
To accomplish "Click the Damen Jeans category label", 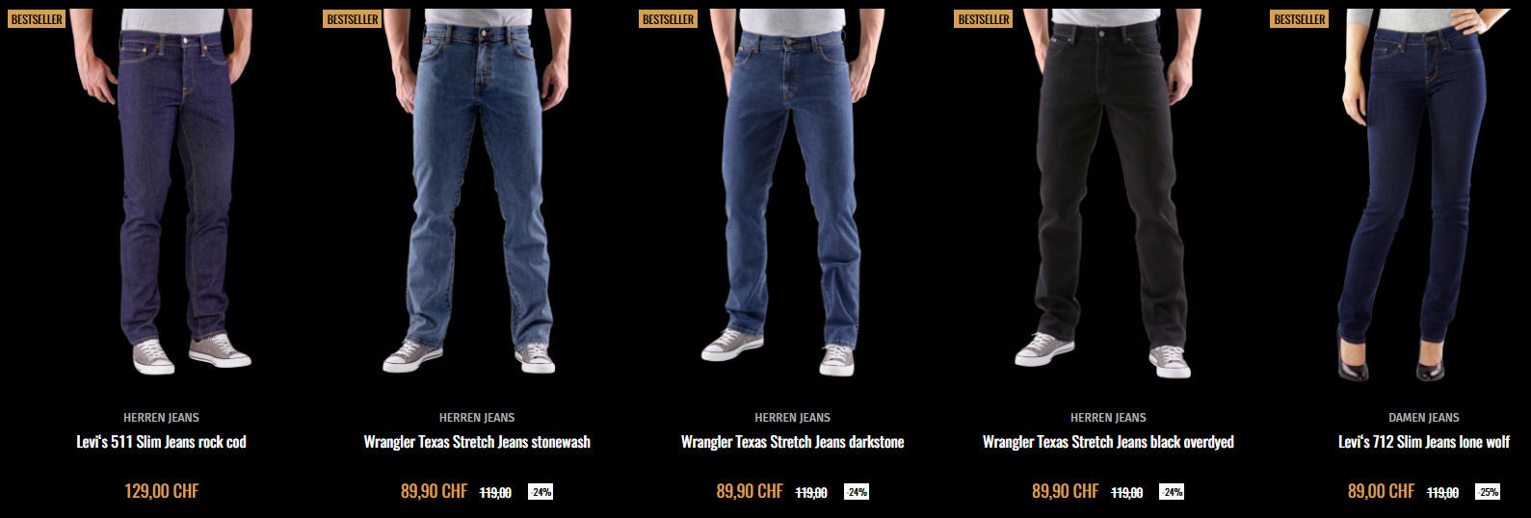I will pos(1423,418).
